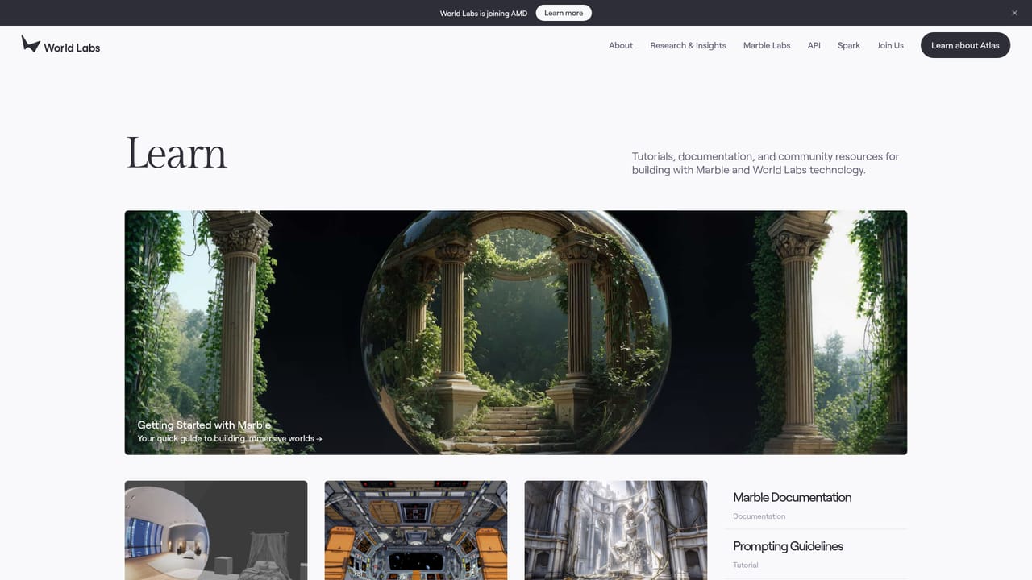Click Learn more in announcement banner
This screenshot has height=580, width=1032.
564,13
